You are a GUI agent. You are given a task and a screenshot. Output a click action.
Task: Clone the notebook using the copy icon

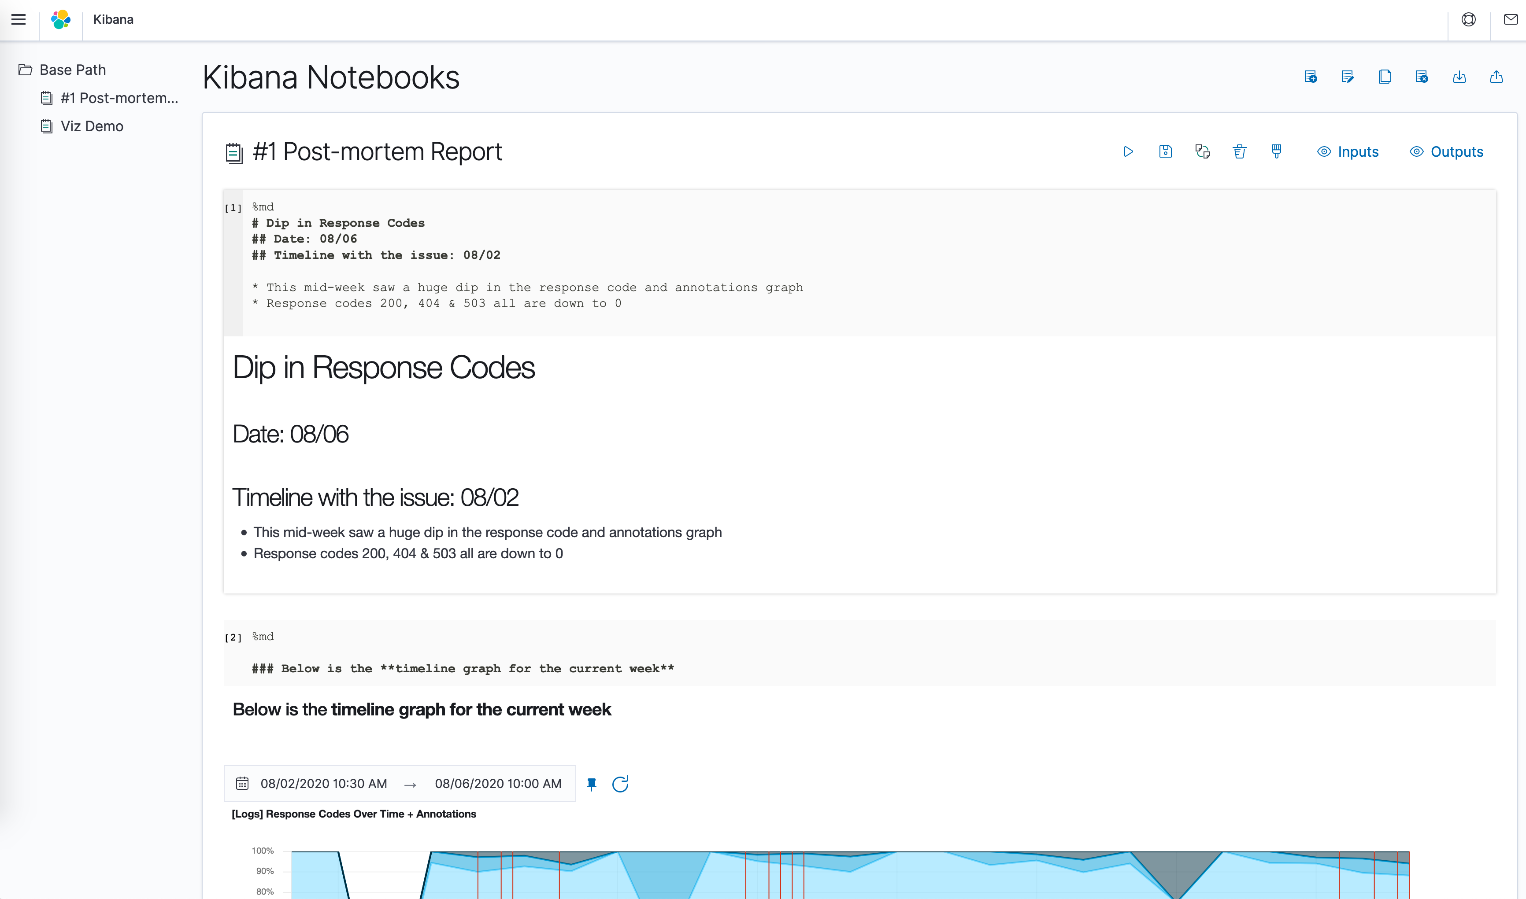[x=1385, y=77]
